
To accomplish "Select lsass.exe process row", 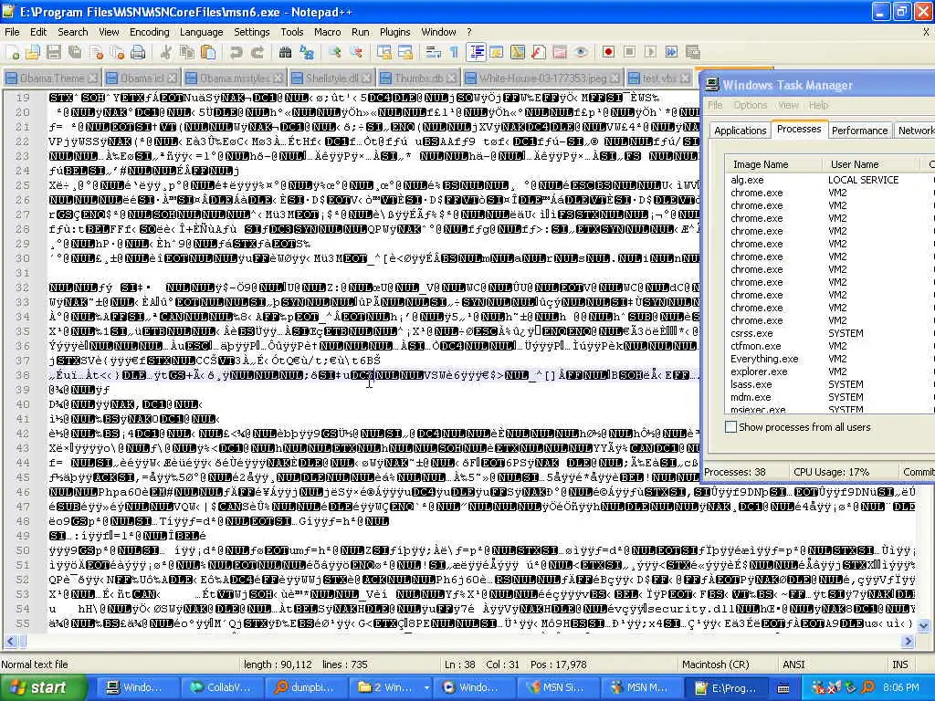I will 829,384.
